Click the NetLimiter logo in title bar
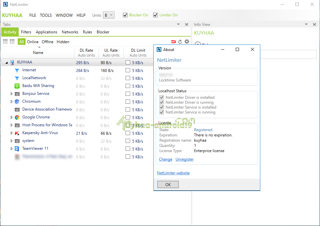Screen dimensions: 320x226 (x=6, y=4)
